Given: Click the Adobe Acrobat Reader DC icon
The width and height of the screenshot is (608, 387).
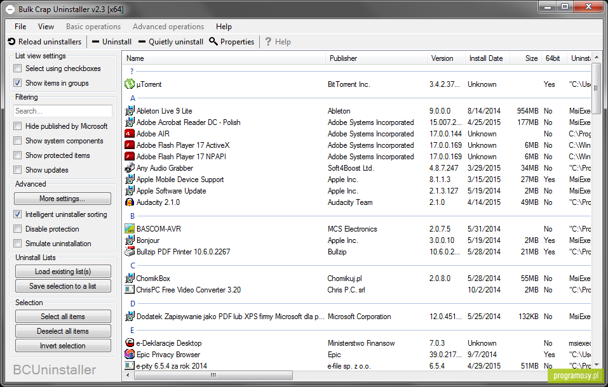Looking at the screenshot, I should click(x=130, y=122).
